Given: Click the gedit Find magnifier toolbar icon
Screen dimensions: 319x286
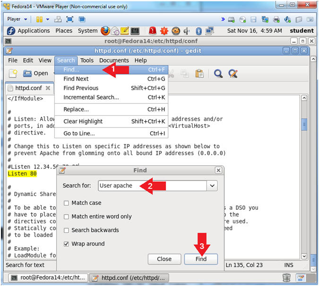Looking at the screenshot, I should (x=218, y=73).
